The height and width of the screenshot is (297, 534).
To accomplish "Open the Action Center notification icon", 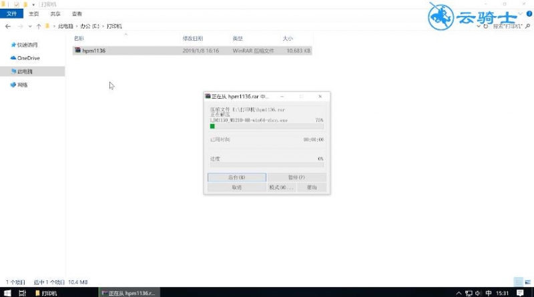I will point(520,293).
